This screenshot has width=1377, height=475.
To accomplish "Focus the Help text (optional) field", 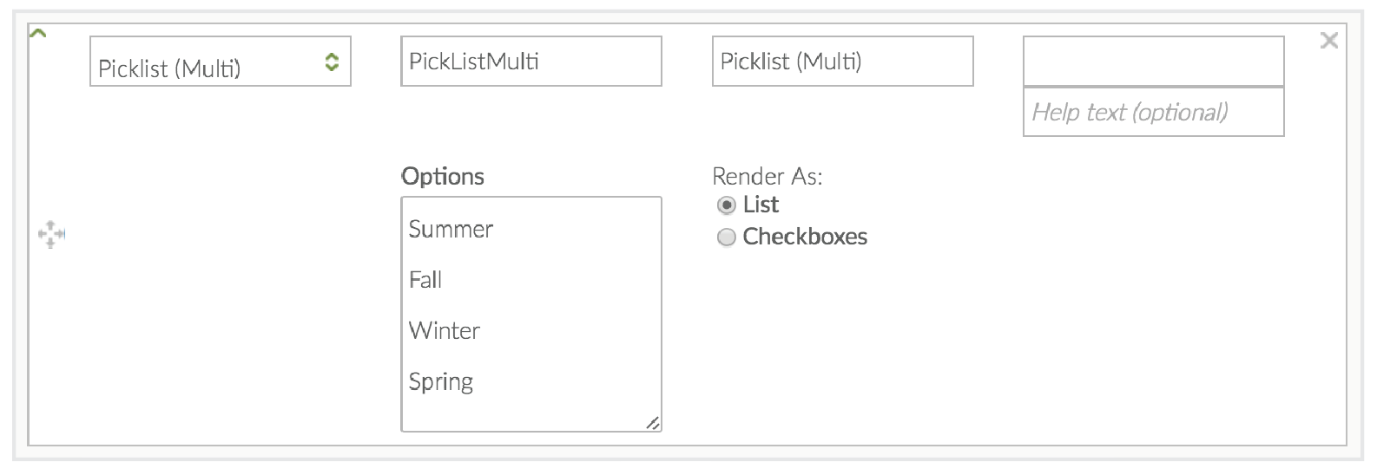I will point(1153,113).
